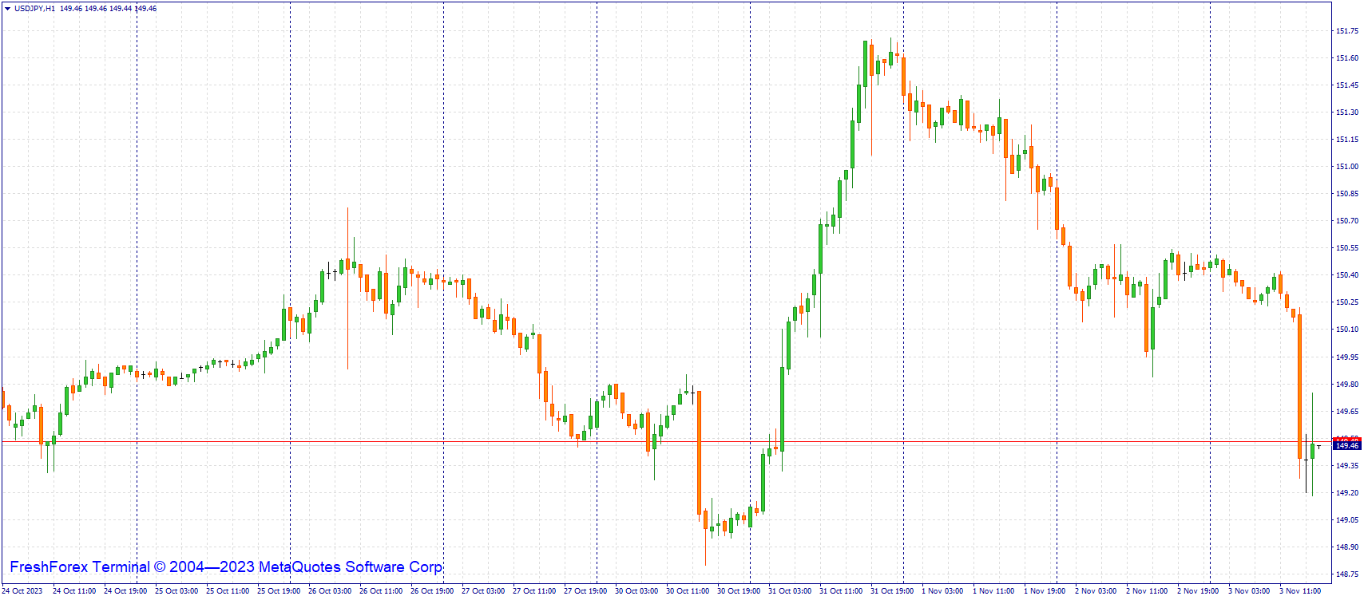Click the 24 Oct 19:00 time label

[125, 591]
